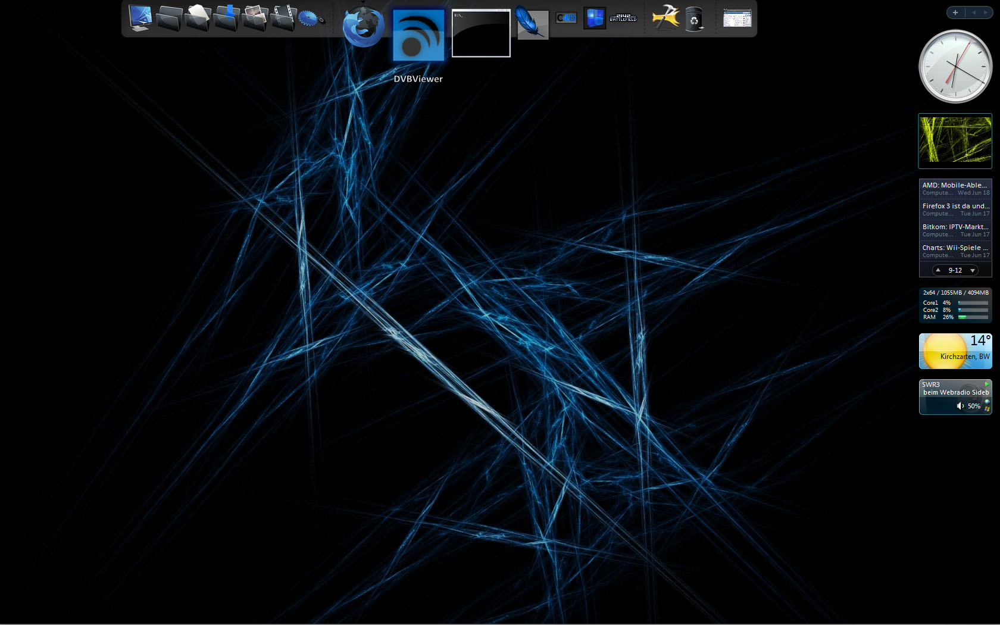Play the SWR3 webradio stream
This screenshot has height=625, width=1000.
[x=986, y=384]
